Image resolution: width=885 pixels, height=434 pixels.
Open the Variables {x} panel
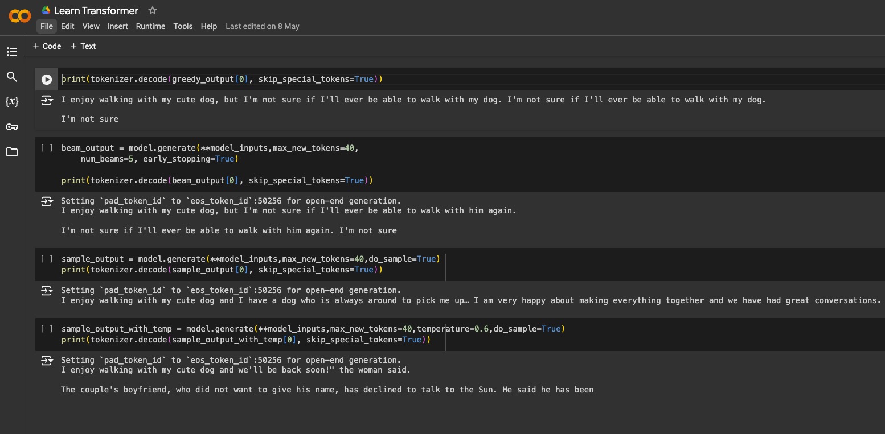coord(12,102)
